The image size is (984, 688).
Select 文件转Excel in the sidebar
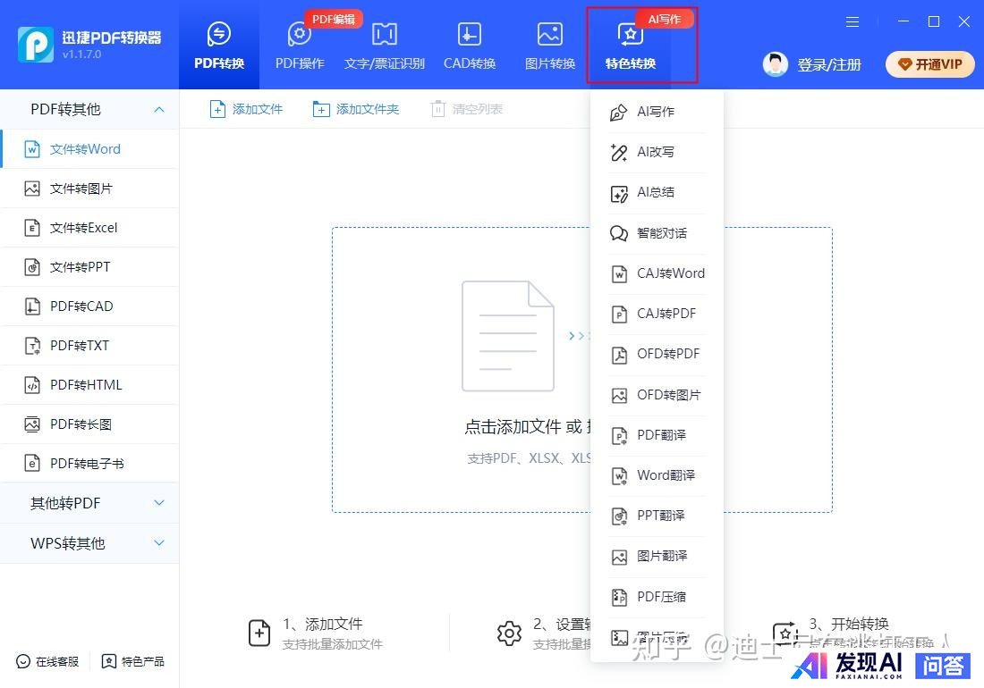84,228
